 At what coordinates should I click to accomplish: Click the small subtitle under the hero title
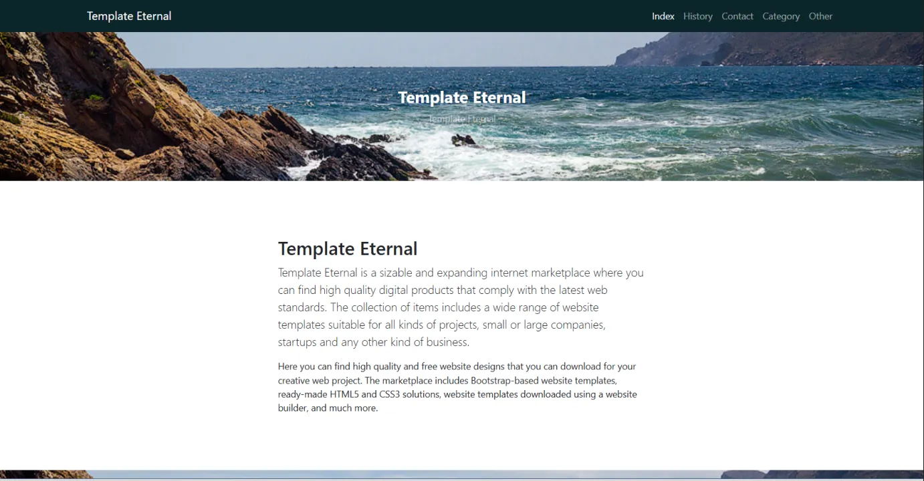[461, 119]
